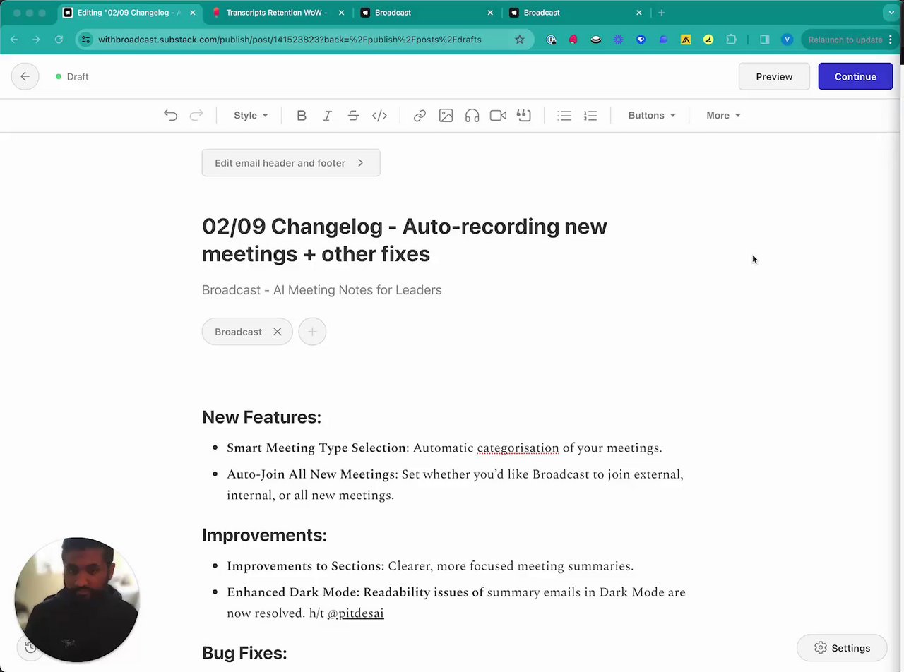The width and height of the screenshot is (904, 672).
Task: Close the Transcripts Retention WoW tab
Action: point(342,13)
